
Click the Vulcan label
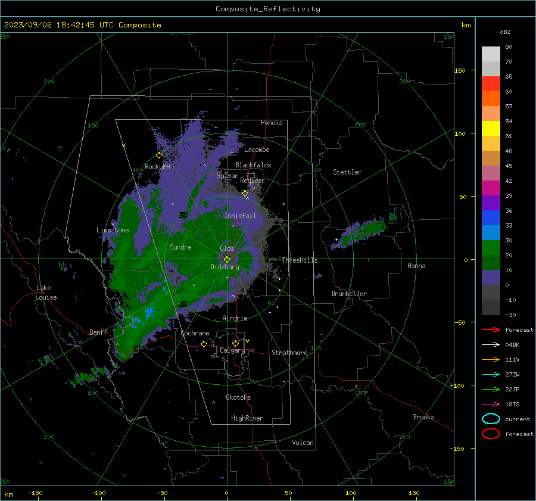[x=303, y=443]
